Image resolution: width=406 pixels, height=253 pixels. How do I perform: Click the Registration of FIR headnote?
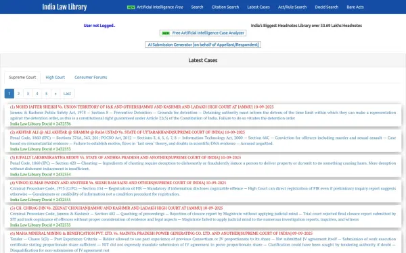point(203,191)
